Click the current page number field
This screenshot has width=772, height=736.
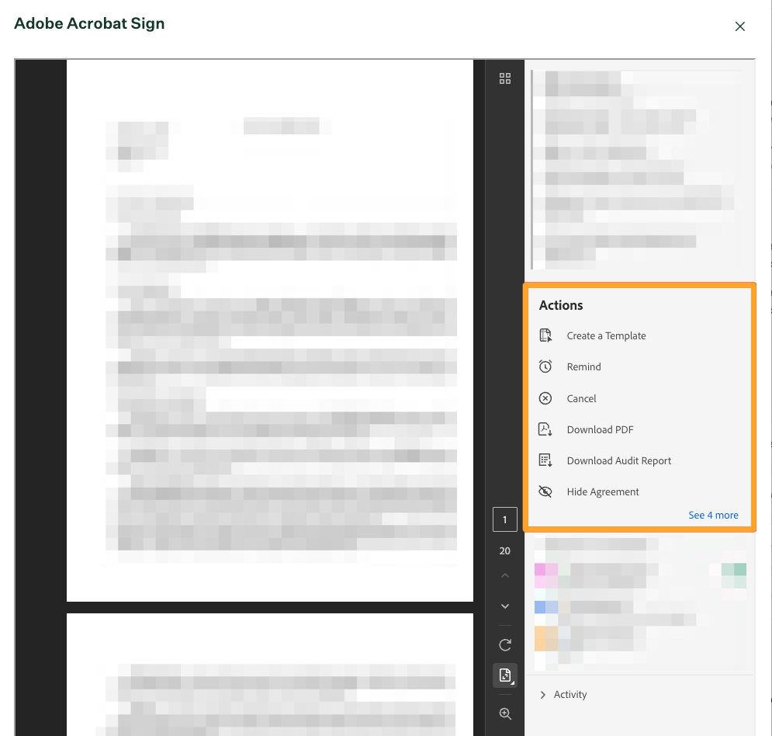(505, 519)
